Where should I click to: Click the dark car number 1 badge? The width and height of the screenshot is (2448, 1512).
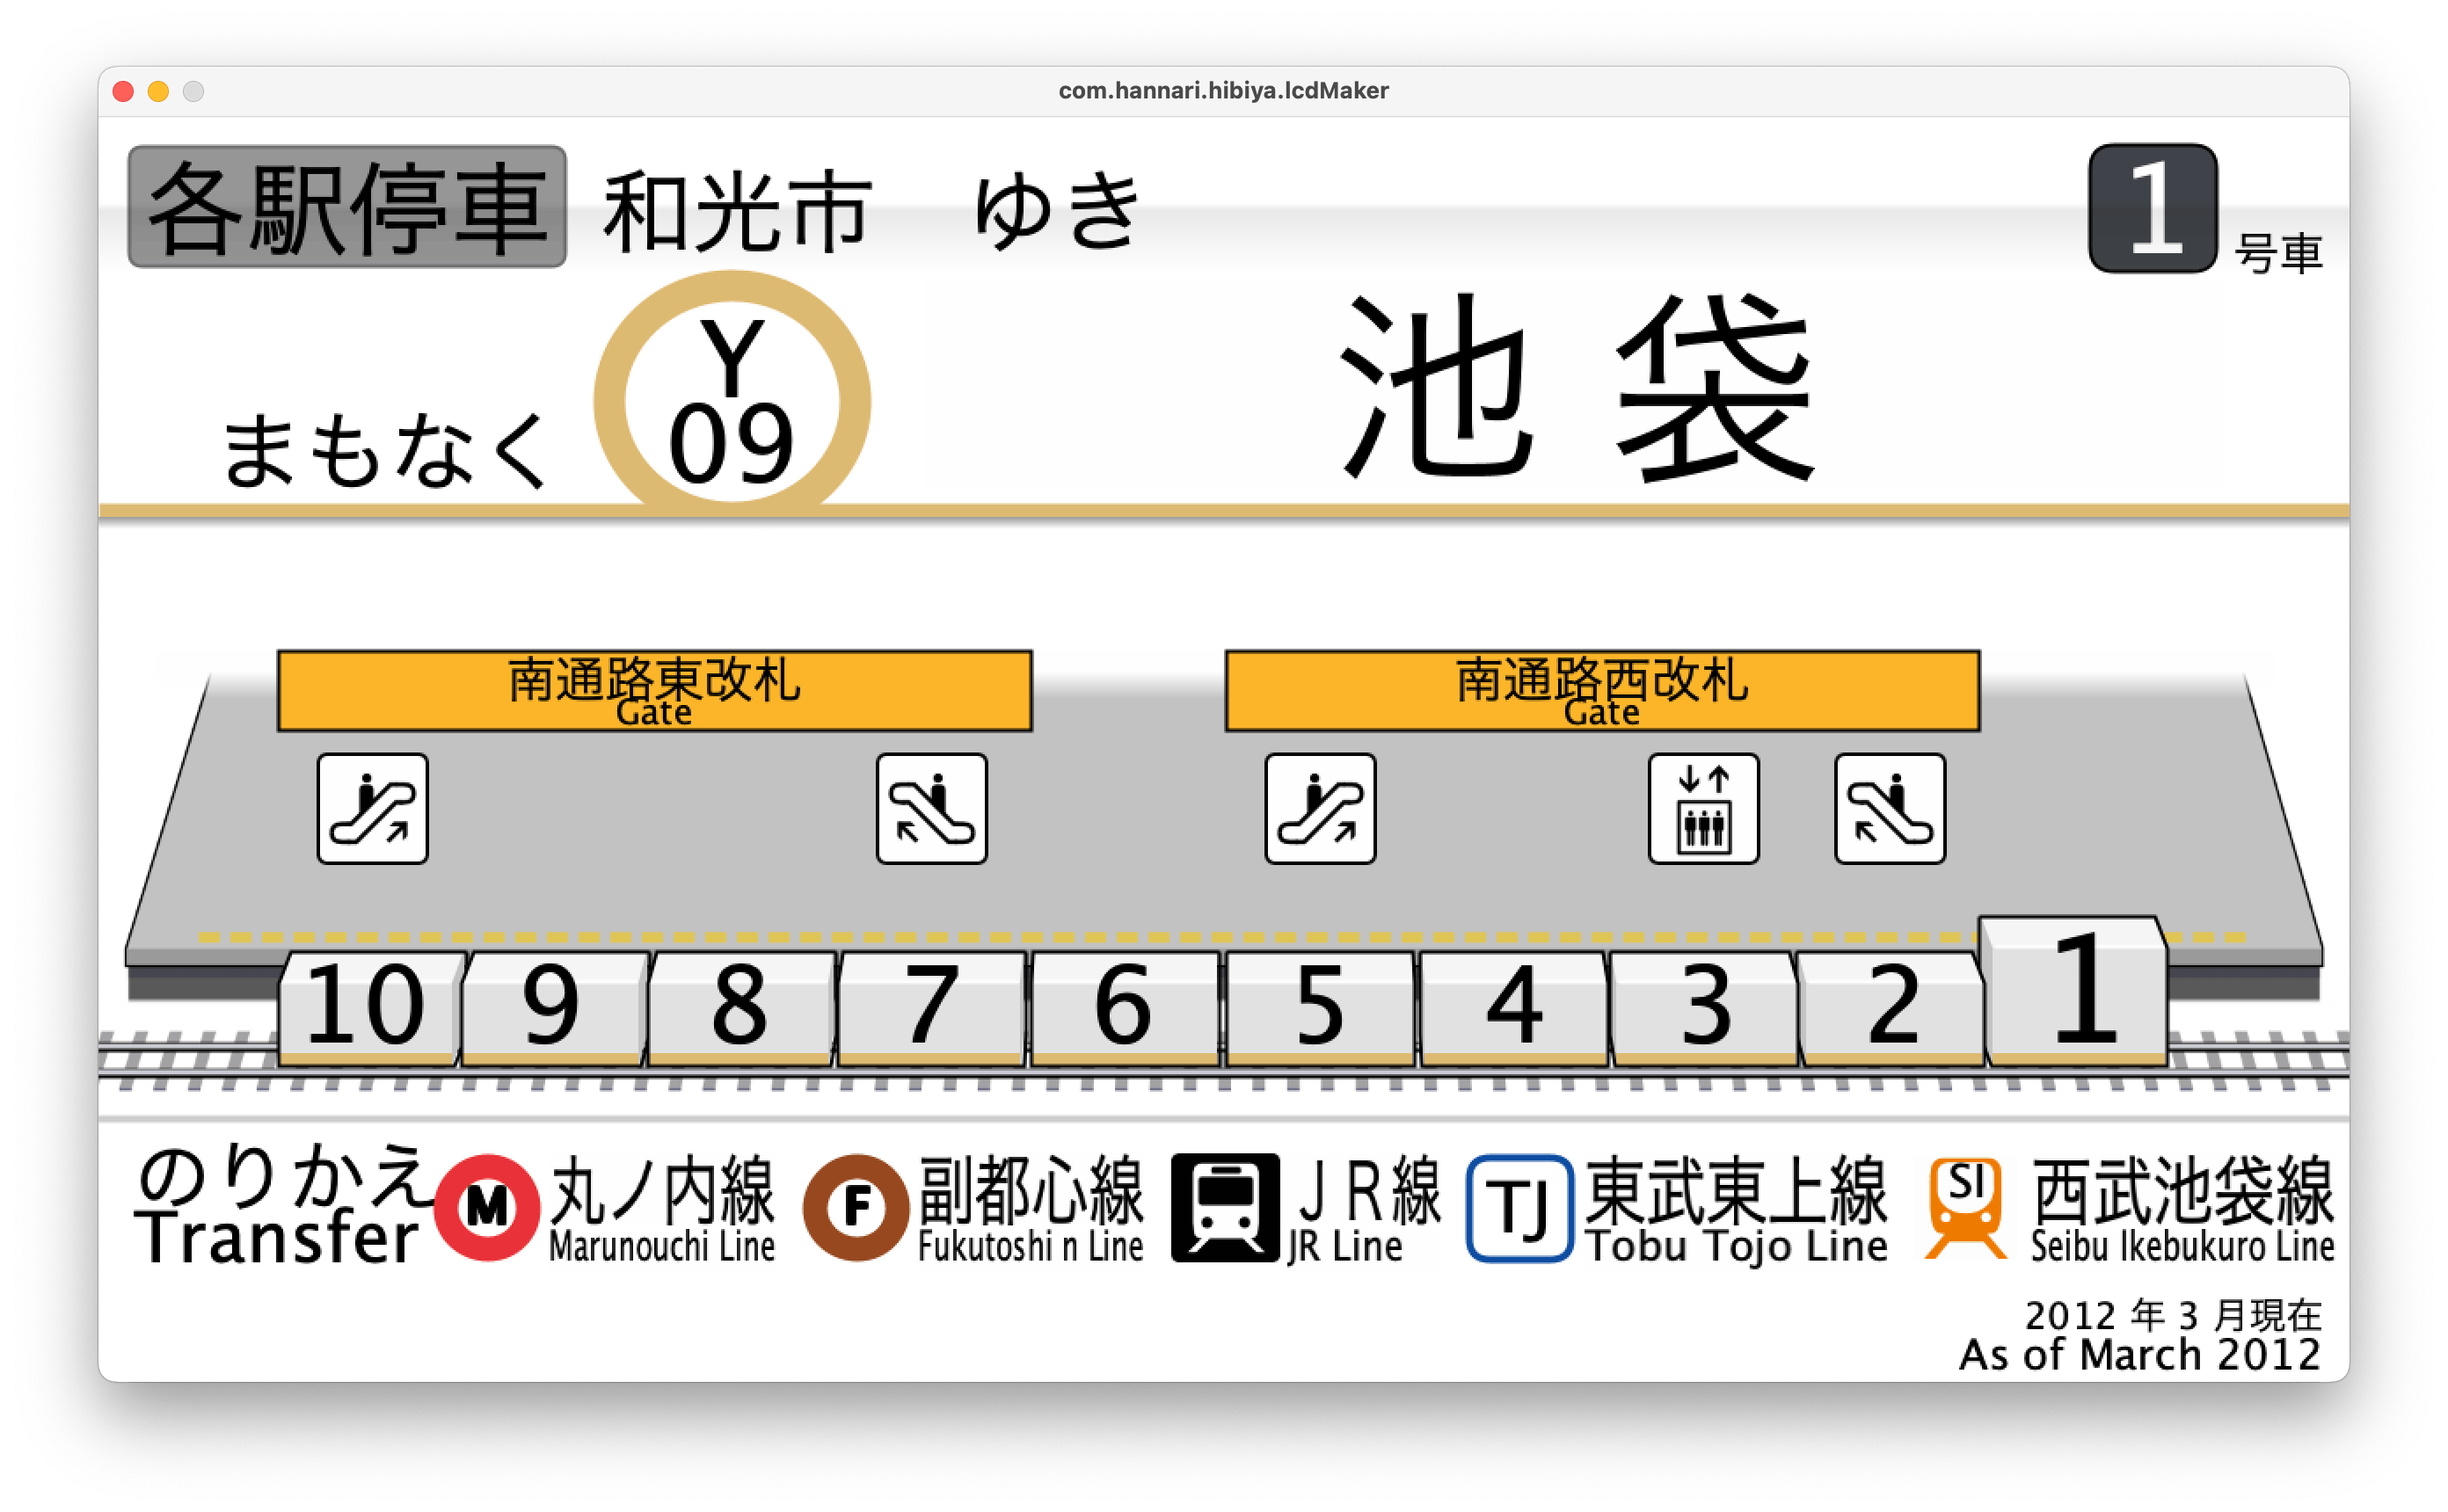(2153, 208)
